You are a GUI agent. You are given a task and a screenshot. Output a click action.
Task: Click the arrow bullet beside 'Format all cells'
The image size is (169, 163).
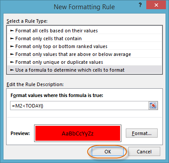point(12,31)
